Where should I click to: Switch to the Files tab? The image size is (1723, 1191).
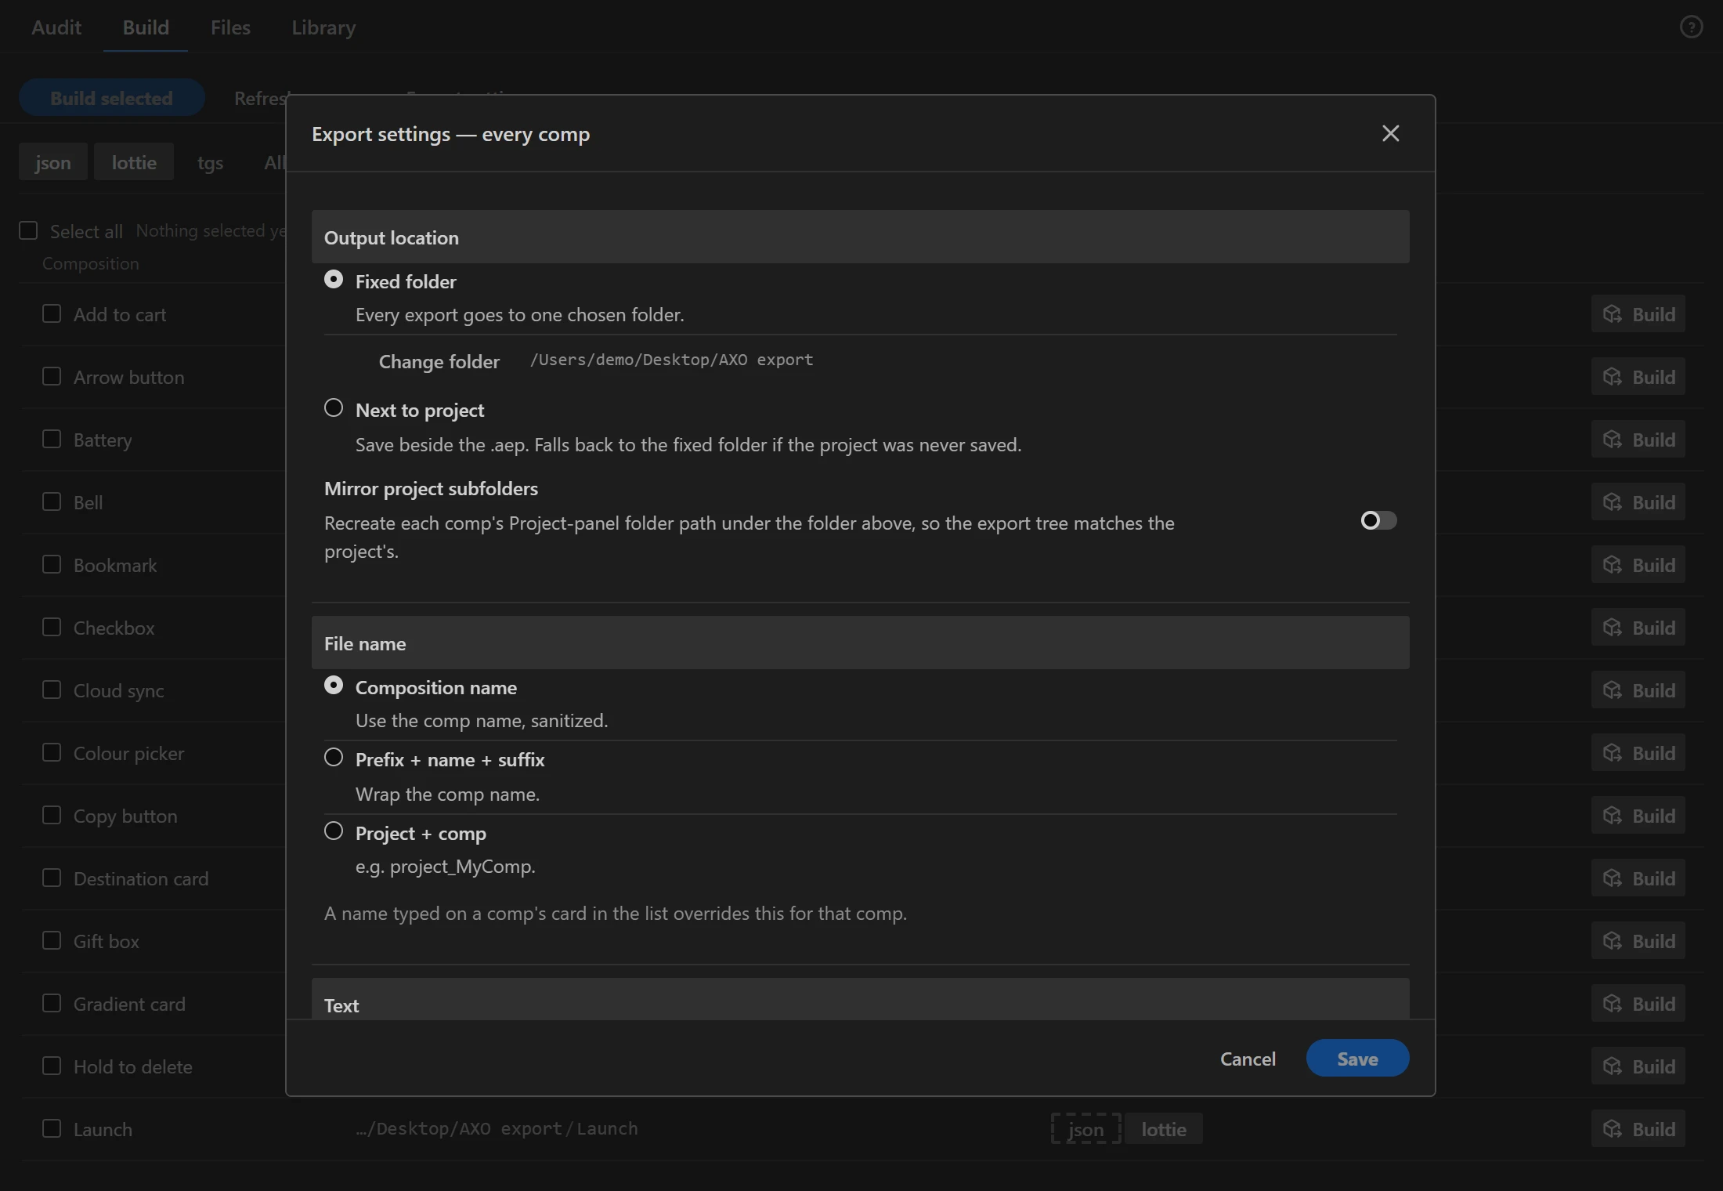coord(230,27)
